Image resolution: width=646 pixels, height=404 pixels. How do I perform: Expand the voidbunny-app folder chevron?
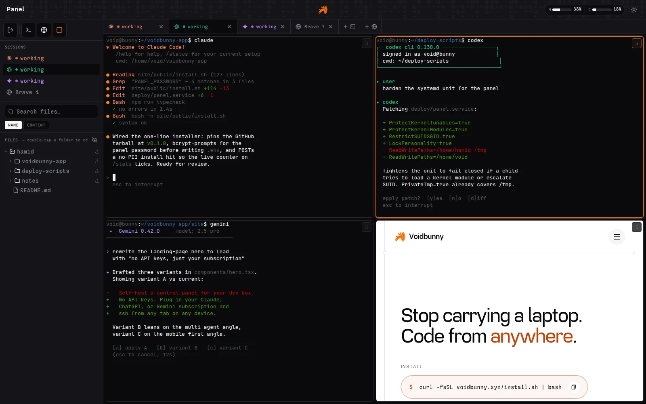pyautogui.click(x=10, y=161)
